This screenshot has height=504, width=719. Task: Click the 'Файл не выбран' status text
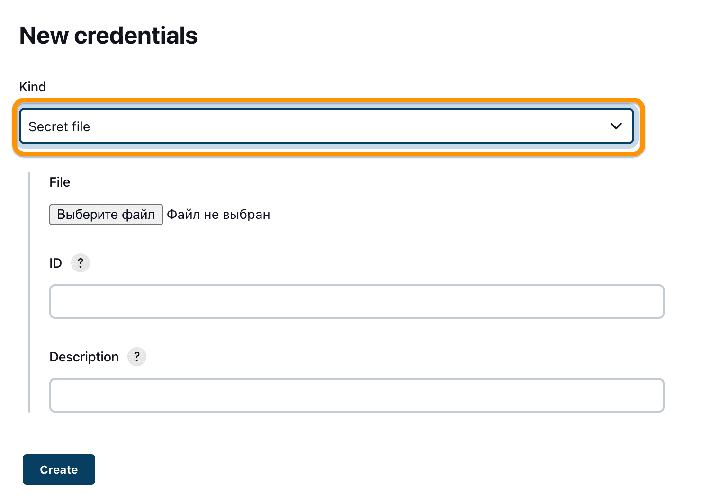click(218, 215)
